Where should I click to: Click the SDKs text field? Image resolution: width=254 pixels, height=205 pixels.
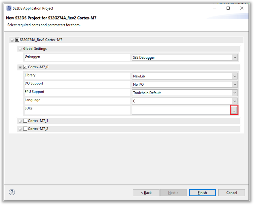pos(181,110)
